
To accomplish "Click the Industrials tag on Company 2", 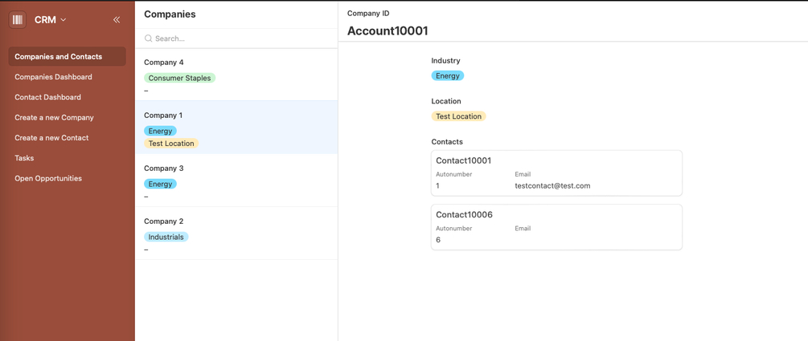I will point(166,237).
